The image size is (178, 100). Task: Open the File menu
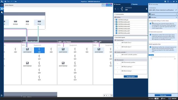(16, 2)
